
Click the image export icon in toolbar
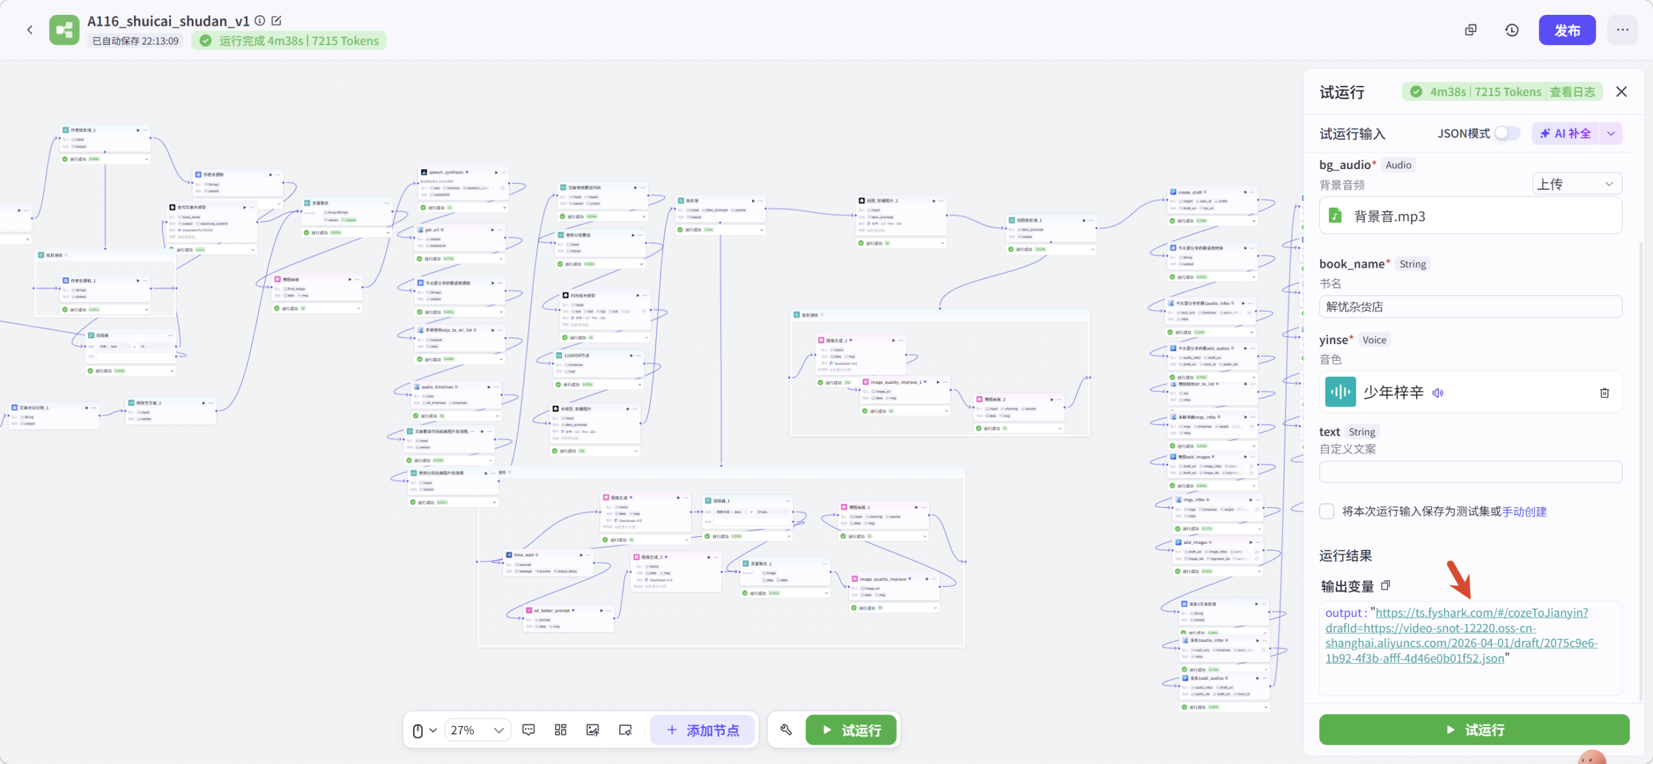click(x=592, y=730)
